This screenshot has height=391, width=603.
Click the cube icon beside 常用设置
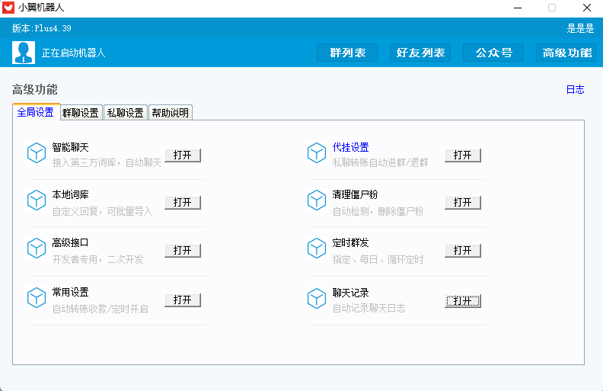pos(37,298)
